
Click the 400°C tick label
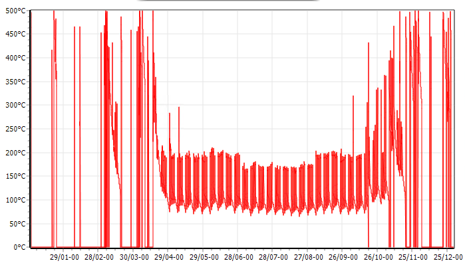click(x=15, y=58)
